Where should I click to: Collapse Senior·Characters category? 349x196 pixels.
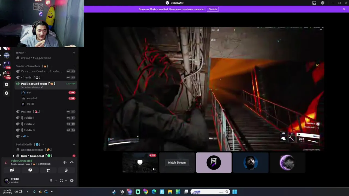[34, 66]
